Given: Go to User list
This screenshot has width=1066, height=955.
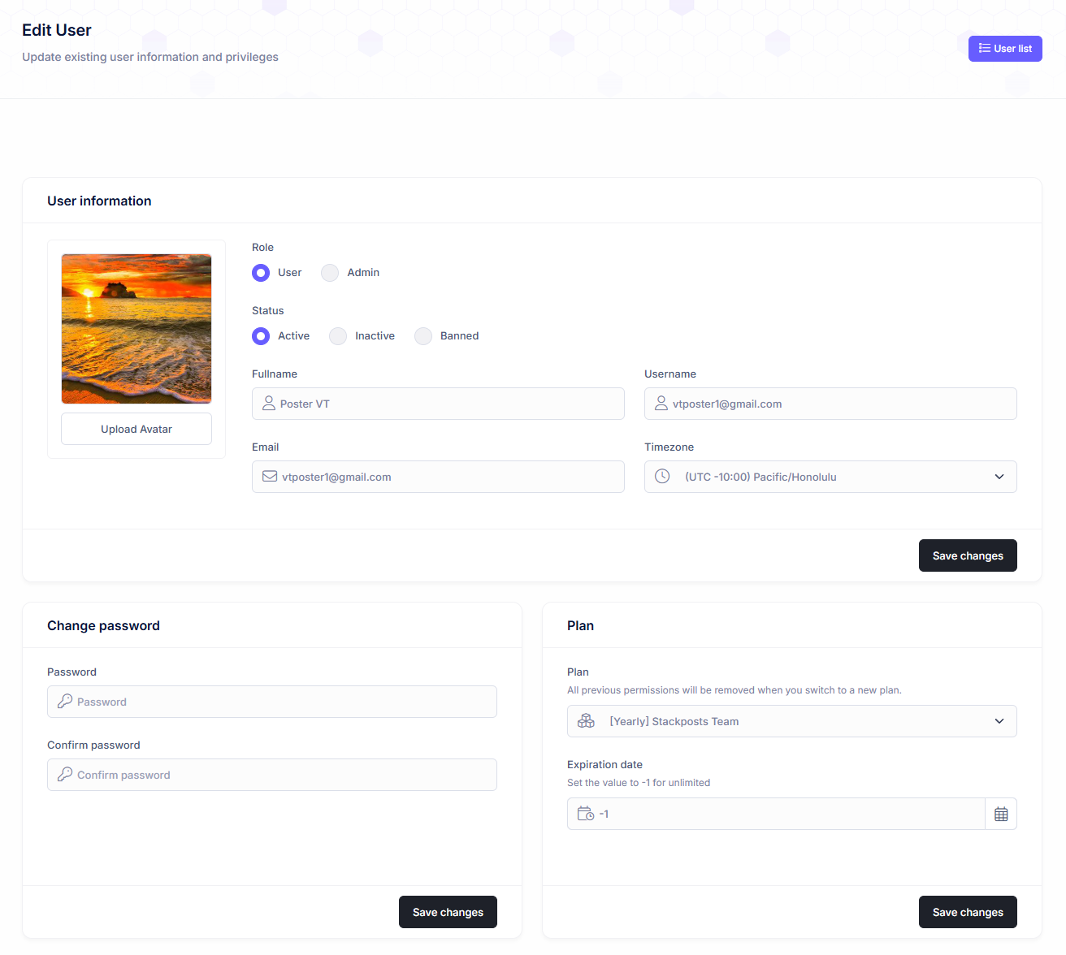Looking at the screenshot, I should point(1005,49).
